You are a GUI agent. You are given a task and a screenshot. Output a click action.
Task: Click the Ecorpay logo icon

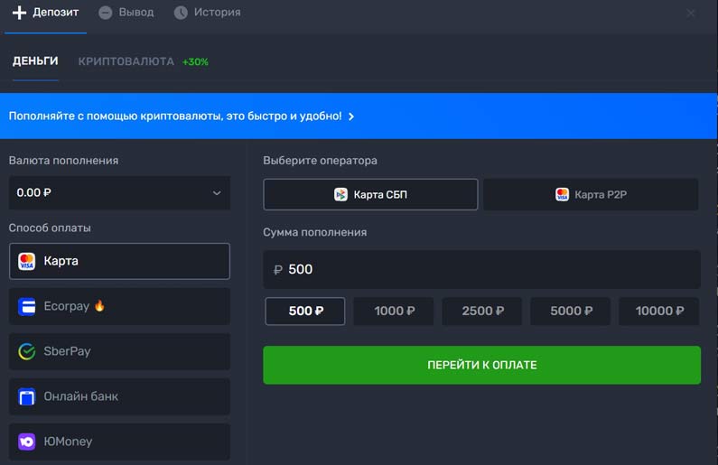pyautogui.click(x=26, y=306)
